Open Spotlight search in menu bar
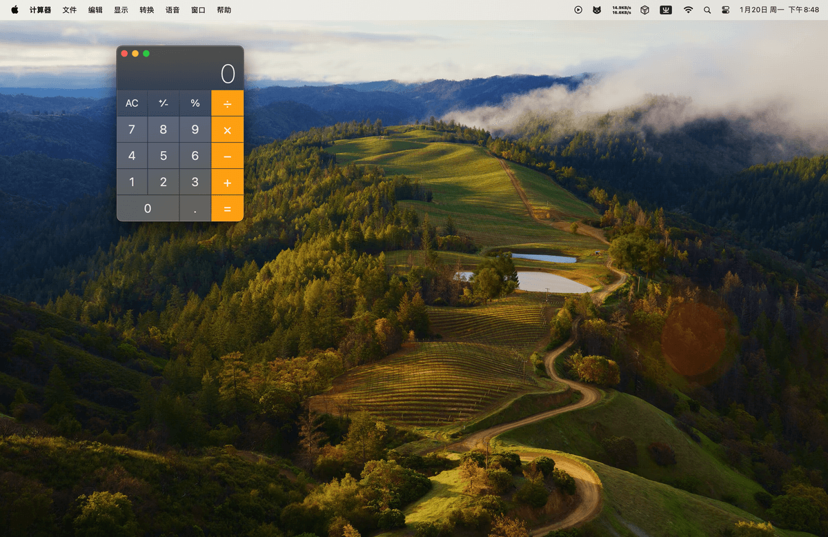Viewport: 828px width, 537px height. coord(707,10)
